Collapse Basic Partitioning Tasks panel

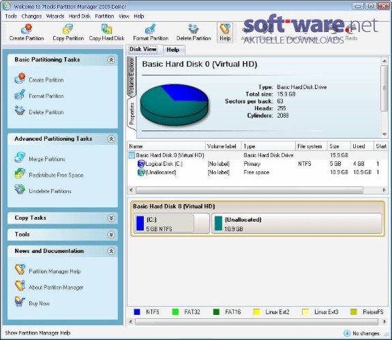click(x=111, y=60)
